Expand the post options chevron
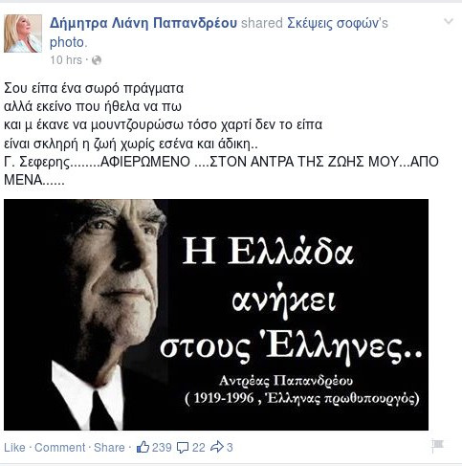Screen dimensions: 462x466 pyautogui.click(x=449, y=21)
